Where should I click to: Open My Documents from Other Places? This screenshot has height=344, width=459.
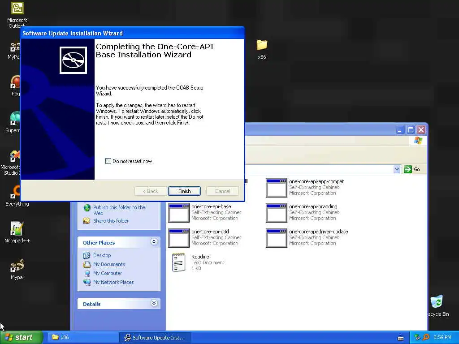point(109,264)
